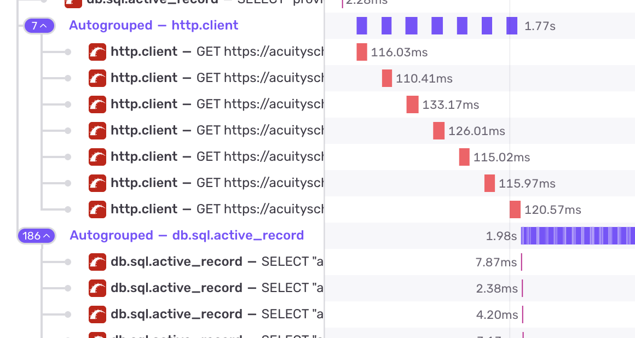Click the event icon on the 2.38ms SELECT query row
Image resolution: width=635 pixels, height=338 pixels.
coord(97,288)
